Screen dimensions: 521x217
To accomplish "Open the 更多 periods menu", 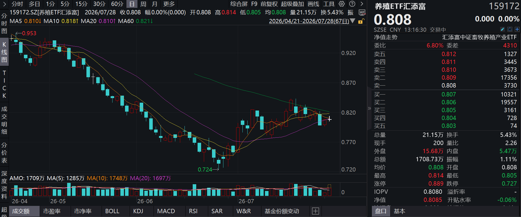I will [x=169, y=4].
